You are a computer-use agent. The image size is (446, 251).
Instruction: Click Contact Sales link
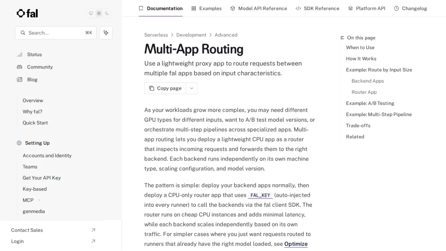[27, 230]
